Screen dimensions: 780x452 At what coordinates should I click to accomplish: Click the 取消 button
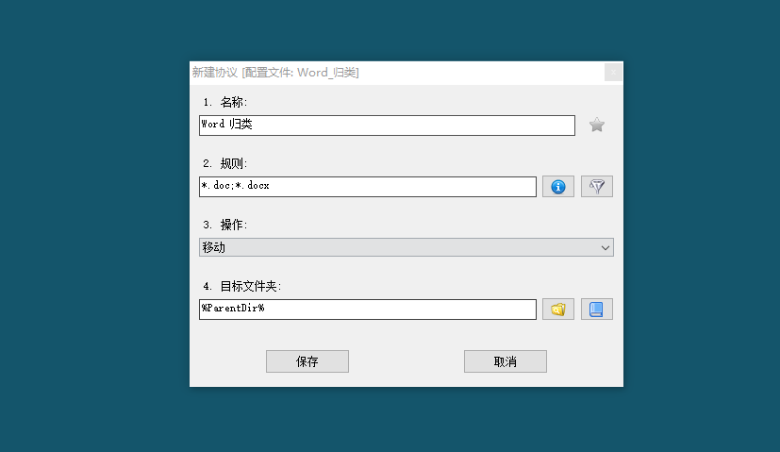(x=505, y=361)
